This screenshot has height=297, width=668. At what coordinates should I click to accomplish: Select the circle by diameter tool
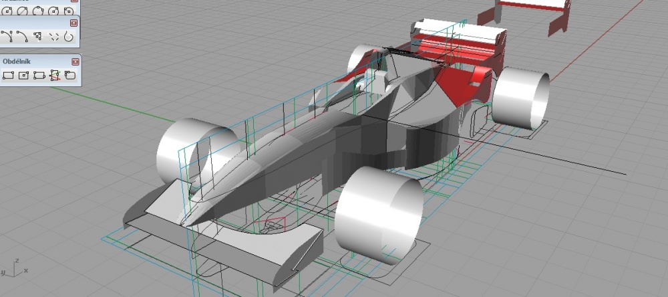click(23, 11)
